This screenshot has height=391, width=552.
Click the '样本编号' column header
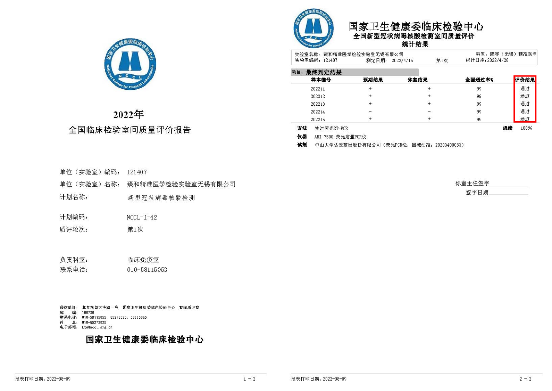[x=321, y=80]
